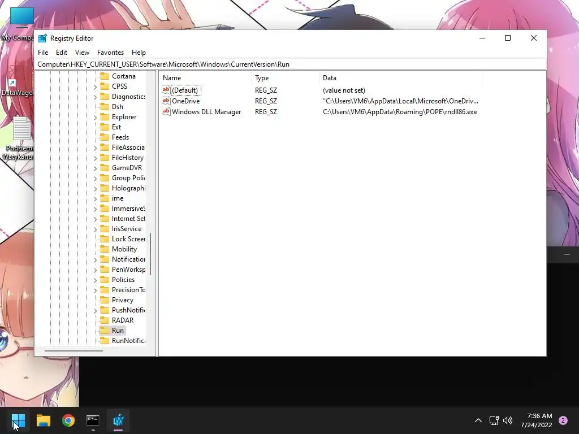Expand the Notifications key

[95, 260]
